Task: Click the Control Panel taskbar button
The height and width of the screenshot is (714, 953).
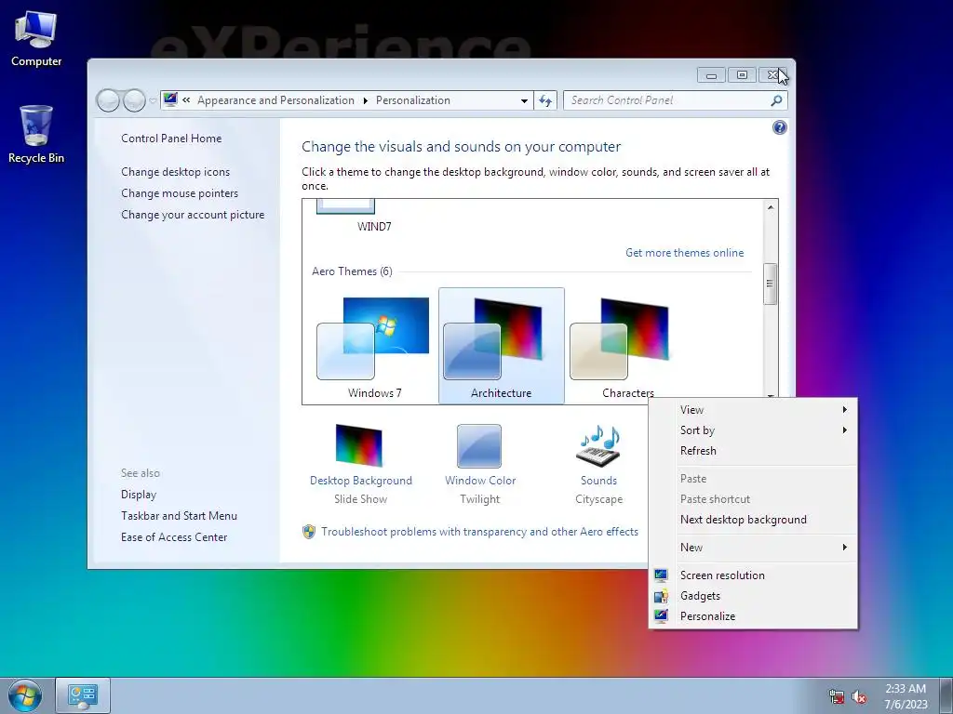Action: pos(83,695)
